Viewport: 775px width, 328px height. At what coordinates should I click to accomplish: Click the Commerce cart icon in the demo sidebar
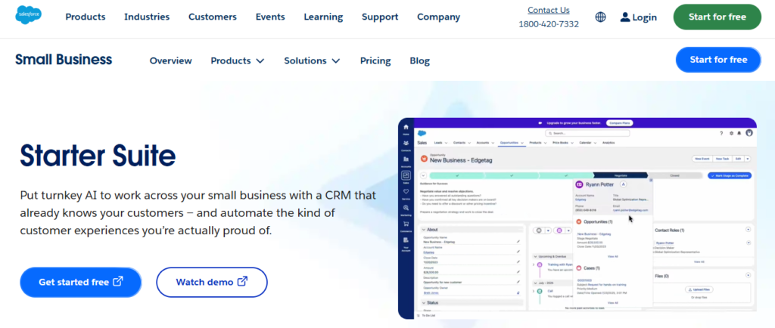pos(406,224)
